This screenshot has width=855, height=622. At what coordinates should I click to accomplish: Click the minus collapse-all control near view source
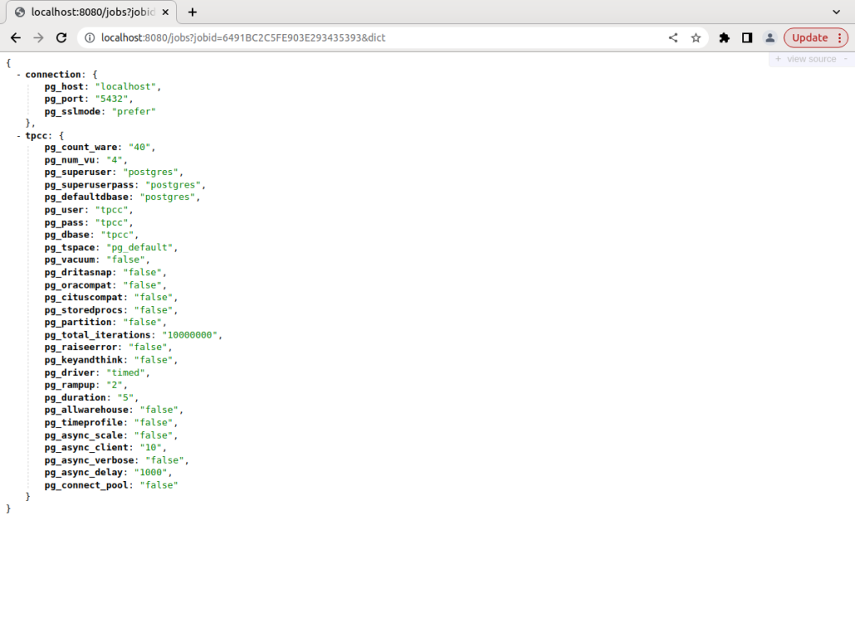846,59
